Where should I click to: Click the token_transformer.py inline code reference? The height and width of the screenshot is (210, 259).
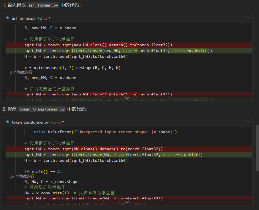[42, 109]
